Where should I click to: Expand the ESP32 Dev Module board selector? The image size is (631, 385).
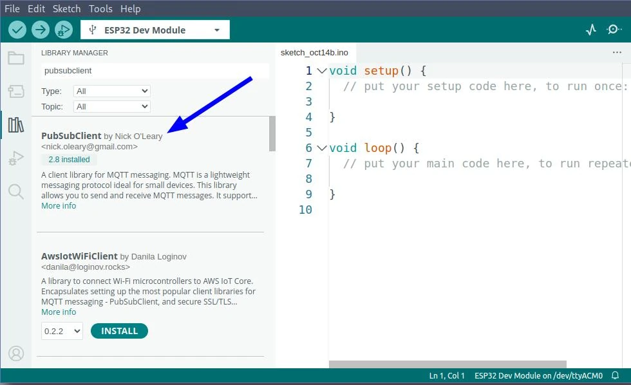click(x=155, y=30)
